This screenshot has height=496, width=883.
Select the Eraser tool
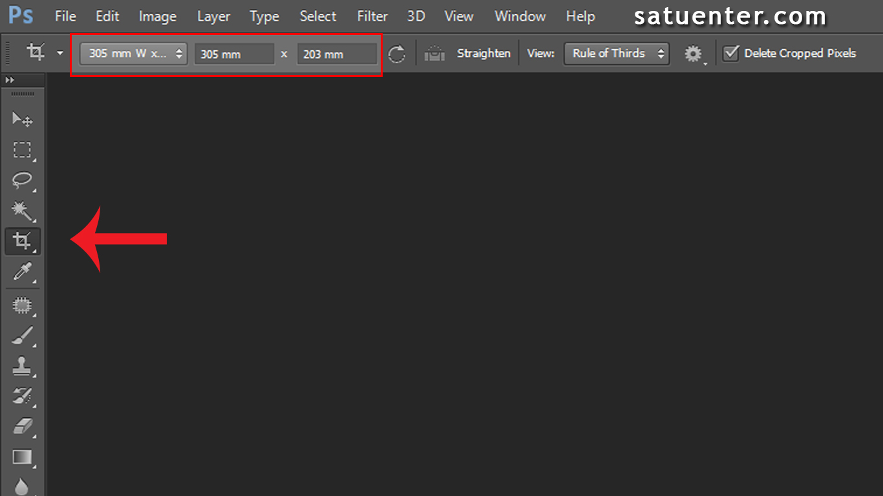click(22, 426)
